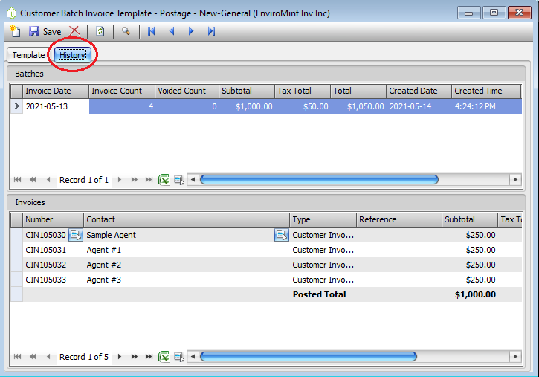
Task: Click Invoices pager next record arrow
Action: [x=119, y=357]
